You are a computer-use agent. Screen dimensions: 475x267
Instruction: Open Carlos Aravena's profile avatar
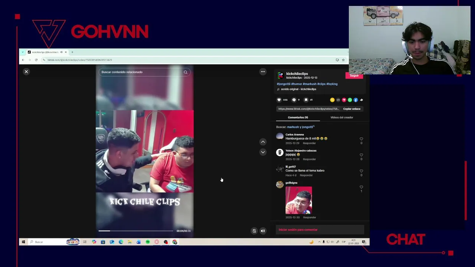(x=280, y=136)
